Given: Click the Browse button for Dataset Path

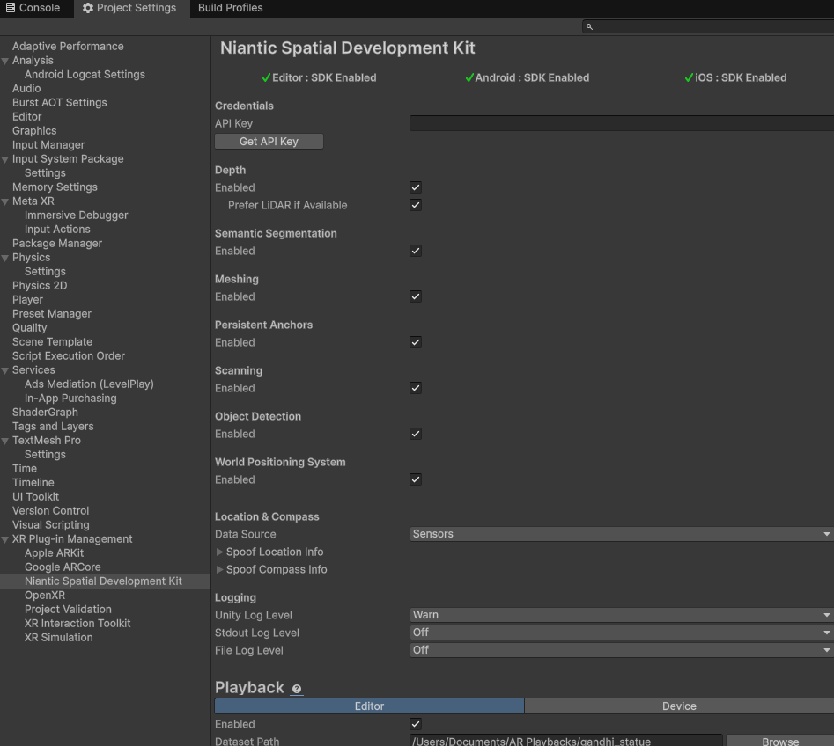Looking at the screenshot, I should (780, 741).
